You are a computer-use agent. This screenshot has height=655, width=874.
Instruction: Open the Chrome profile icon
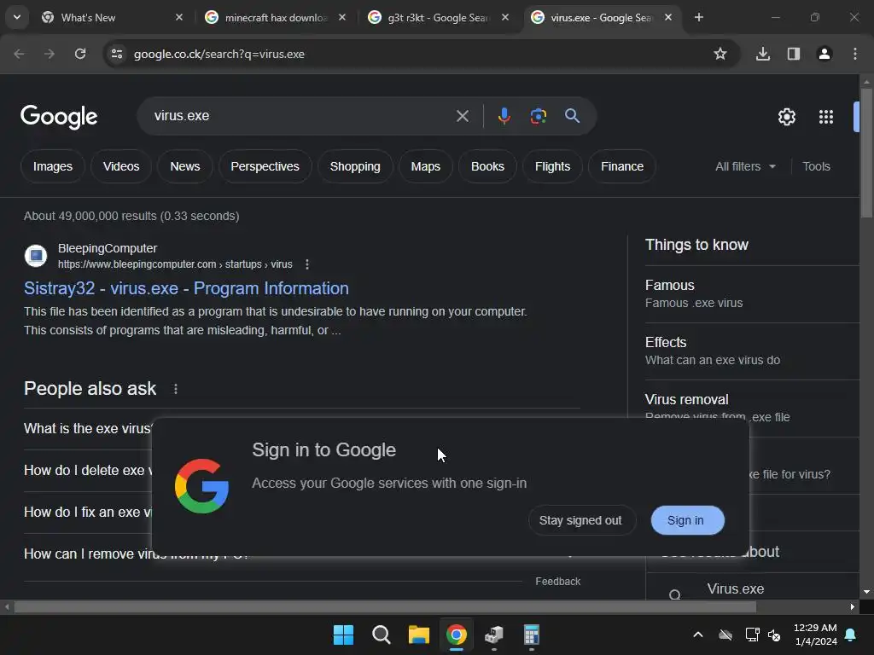pyautogui.click(x=824, y=54)
